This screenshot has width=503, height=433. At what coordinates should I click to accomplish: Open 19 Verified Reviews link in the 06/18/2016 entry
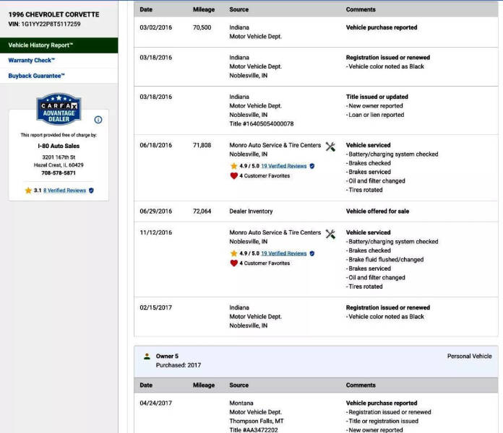tap(283, 166)
